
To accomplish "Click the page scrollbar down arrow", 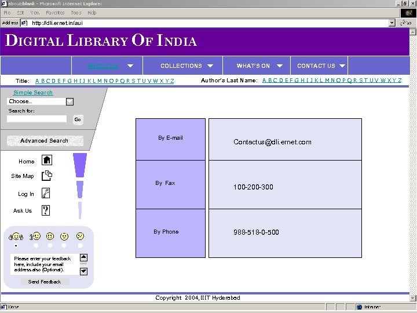I will 413,298.
